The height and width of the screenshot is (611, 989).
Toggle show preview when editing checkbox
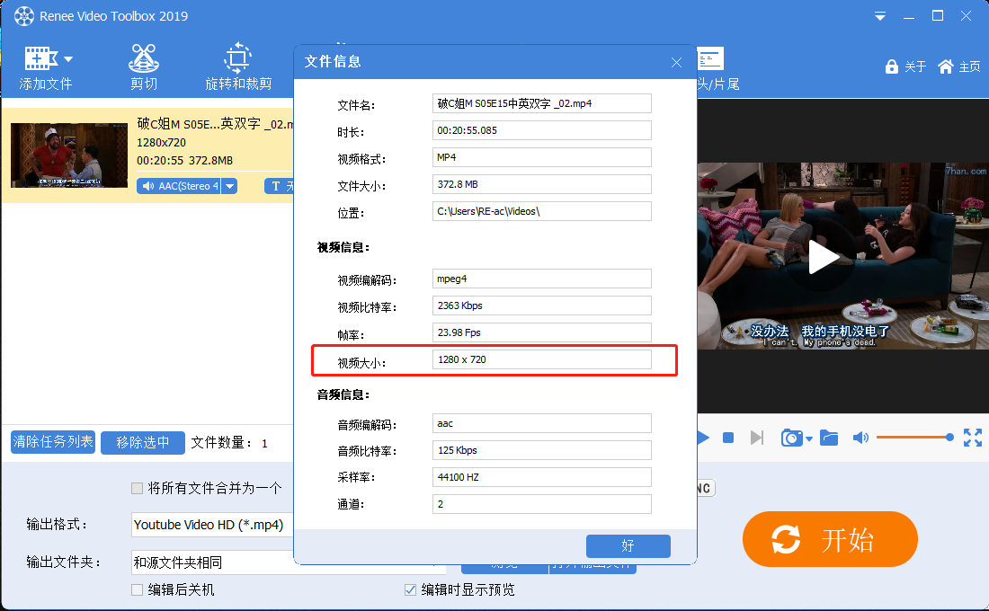410,590
